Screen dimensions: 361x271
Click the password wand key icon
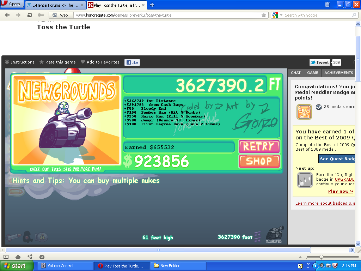click(41, 15)
